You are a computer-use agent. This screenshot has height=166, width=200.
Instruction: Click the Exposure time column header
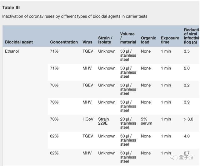click(x=170, y=40)
